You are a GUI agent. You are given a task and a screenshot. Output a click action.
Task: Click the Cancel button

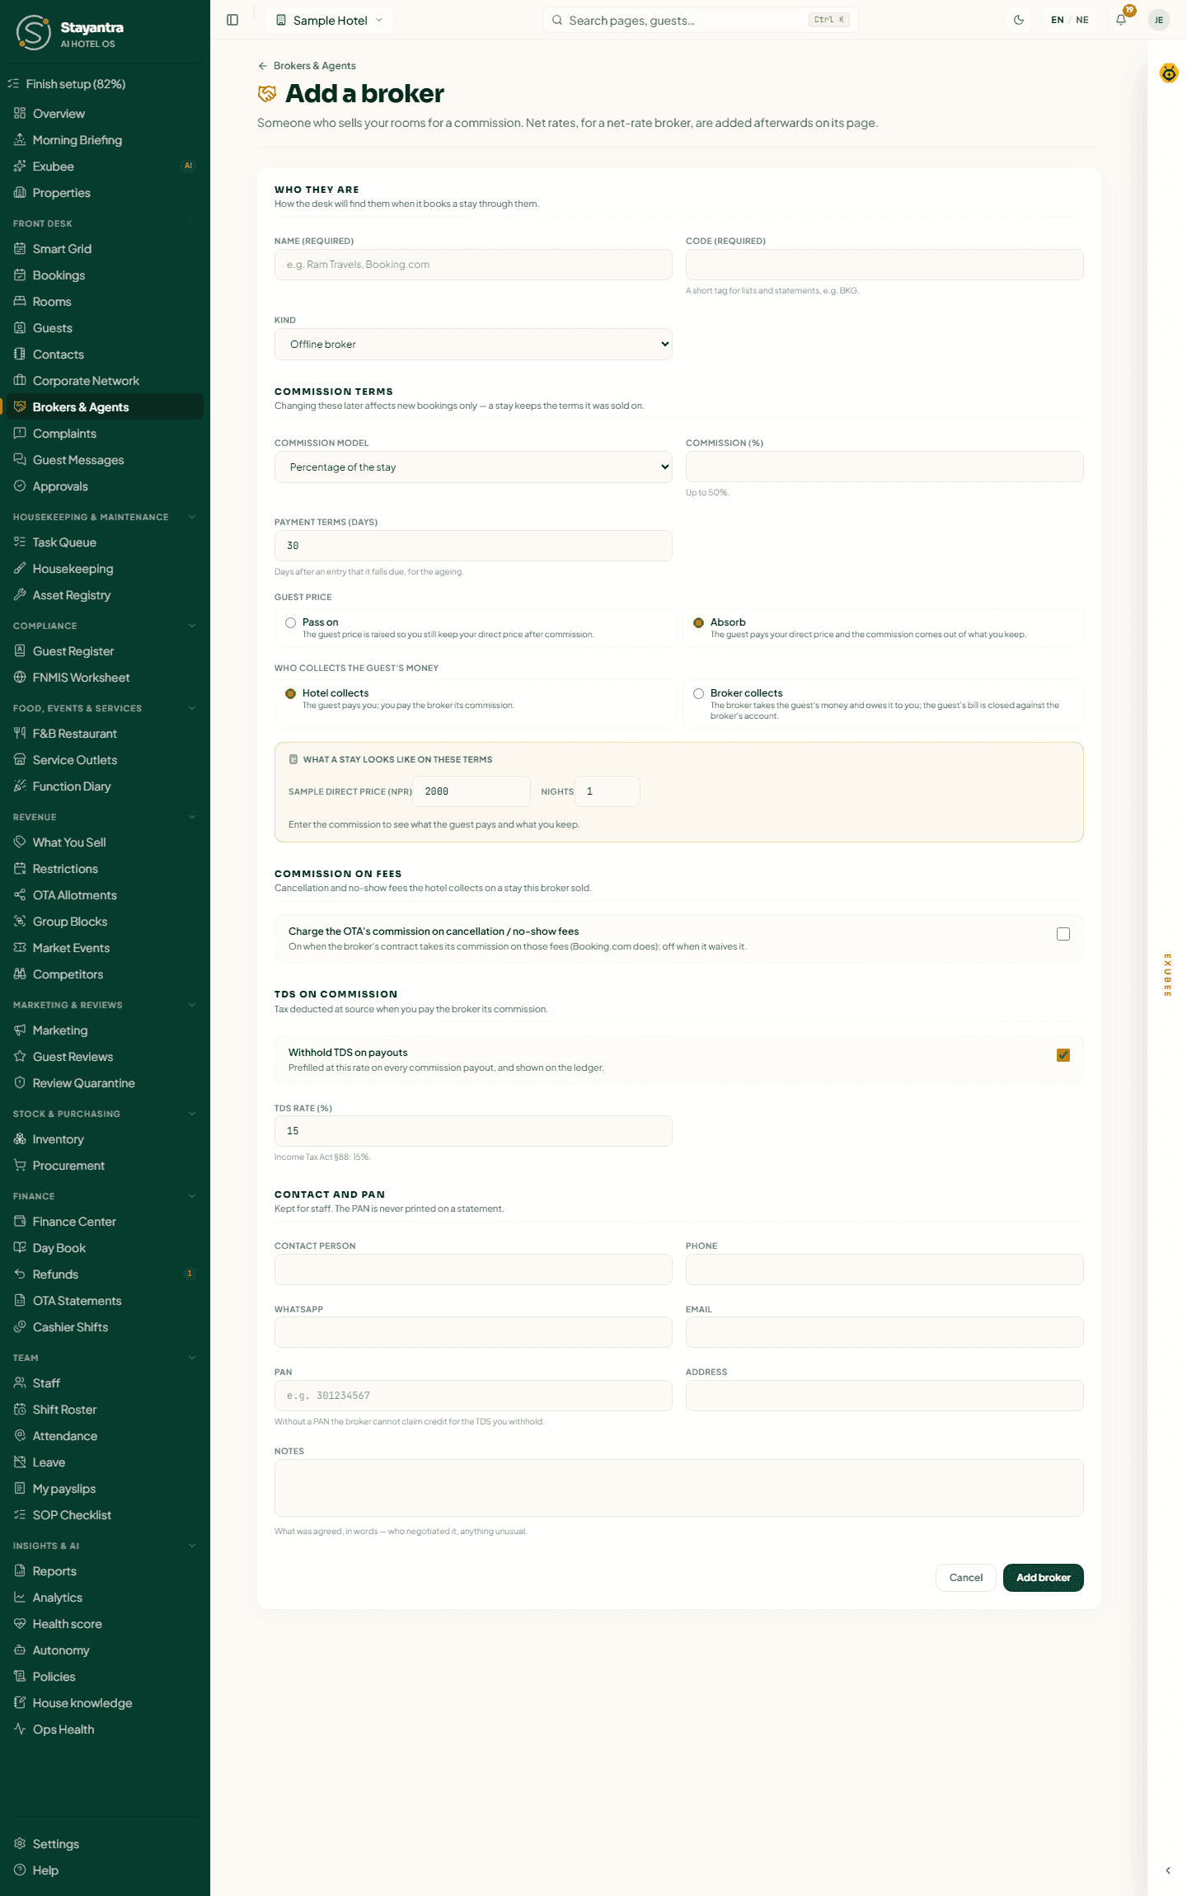(965, 1577)
